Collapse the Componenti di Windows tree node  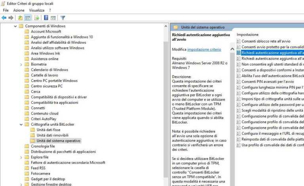coord(15,26)
